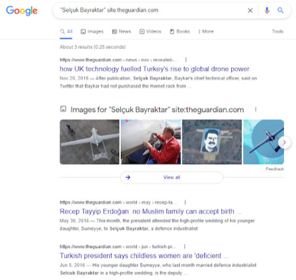Open the options menu for the Recep Tayyip Erdoğan result

point(185,202)
